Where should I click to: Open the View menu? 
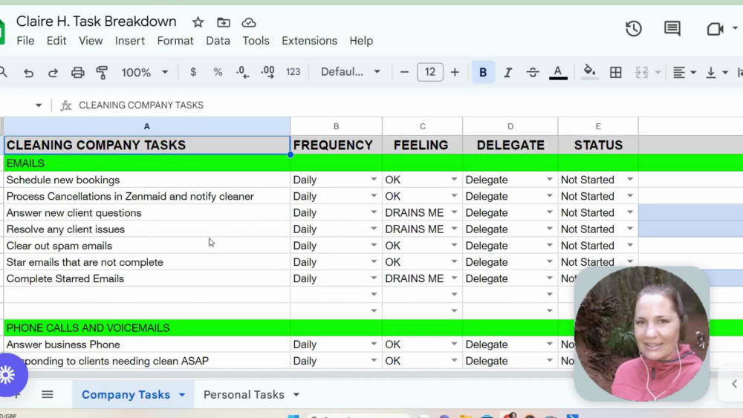(91, 41)
